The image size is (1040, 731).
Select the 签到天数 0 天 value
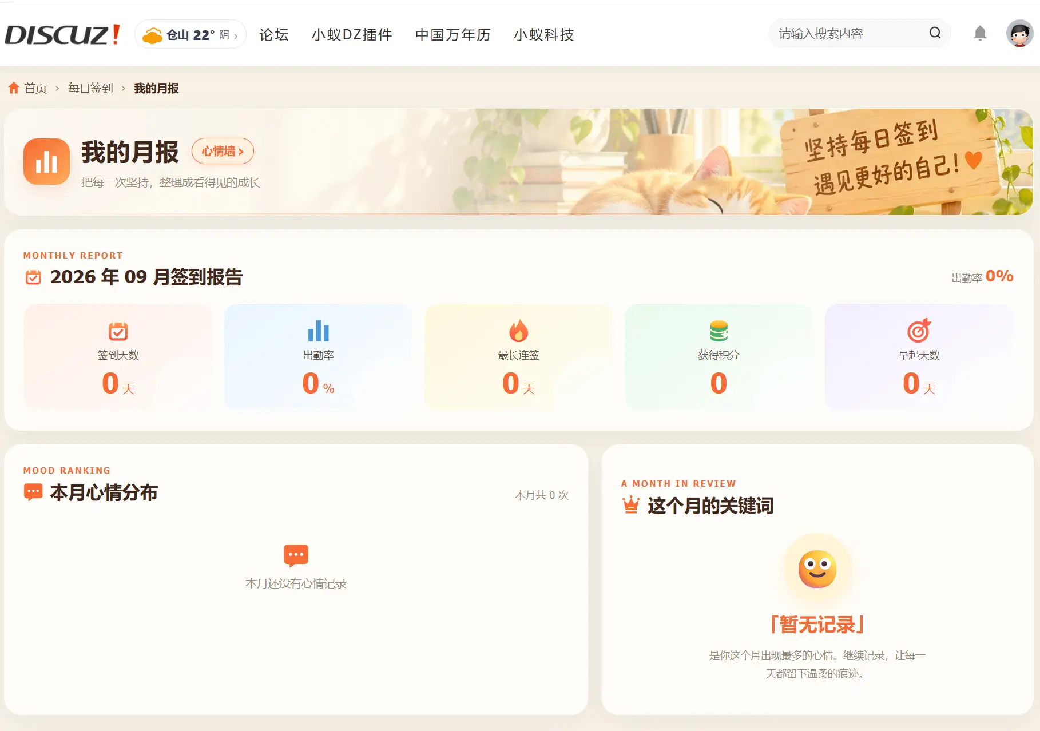[118, 383]
